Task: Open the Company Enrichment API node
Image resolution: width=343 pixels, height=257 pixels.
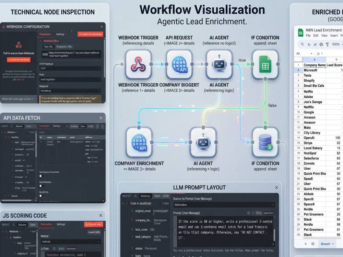Action: pos(139,142)
